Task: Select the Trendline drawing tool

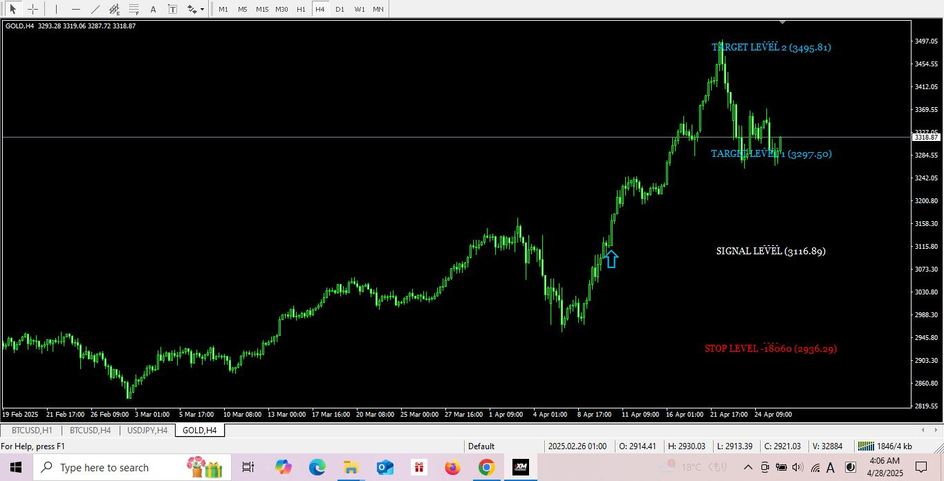Action: pyautogui.click(x=95, y=10)
